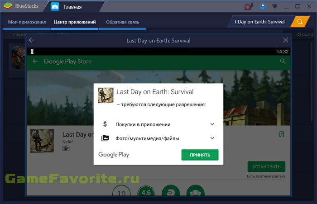
Task: Click the game thumbnail behind the popup
Action: point(18,57)
